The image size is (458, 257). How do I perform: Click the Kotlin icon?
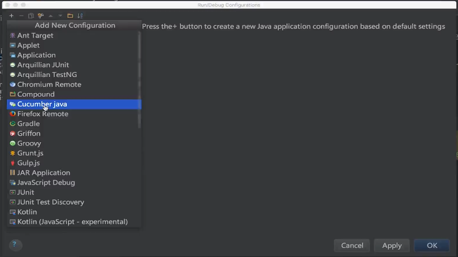click(13, 212)
